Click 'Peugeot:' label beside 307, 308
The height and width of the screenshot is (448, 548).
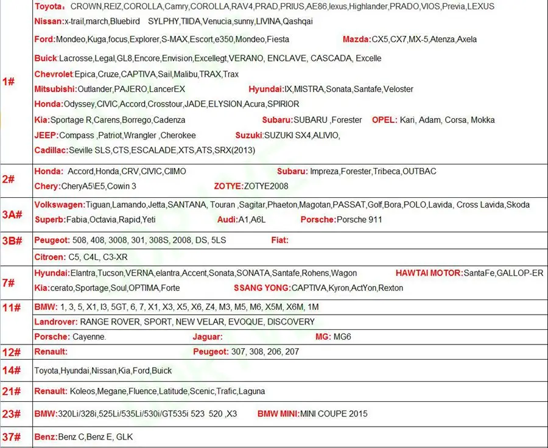(211, 352)
